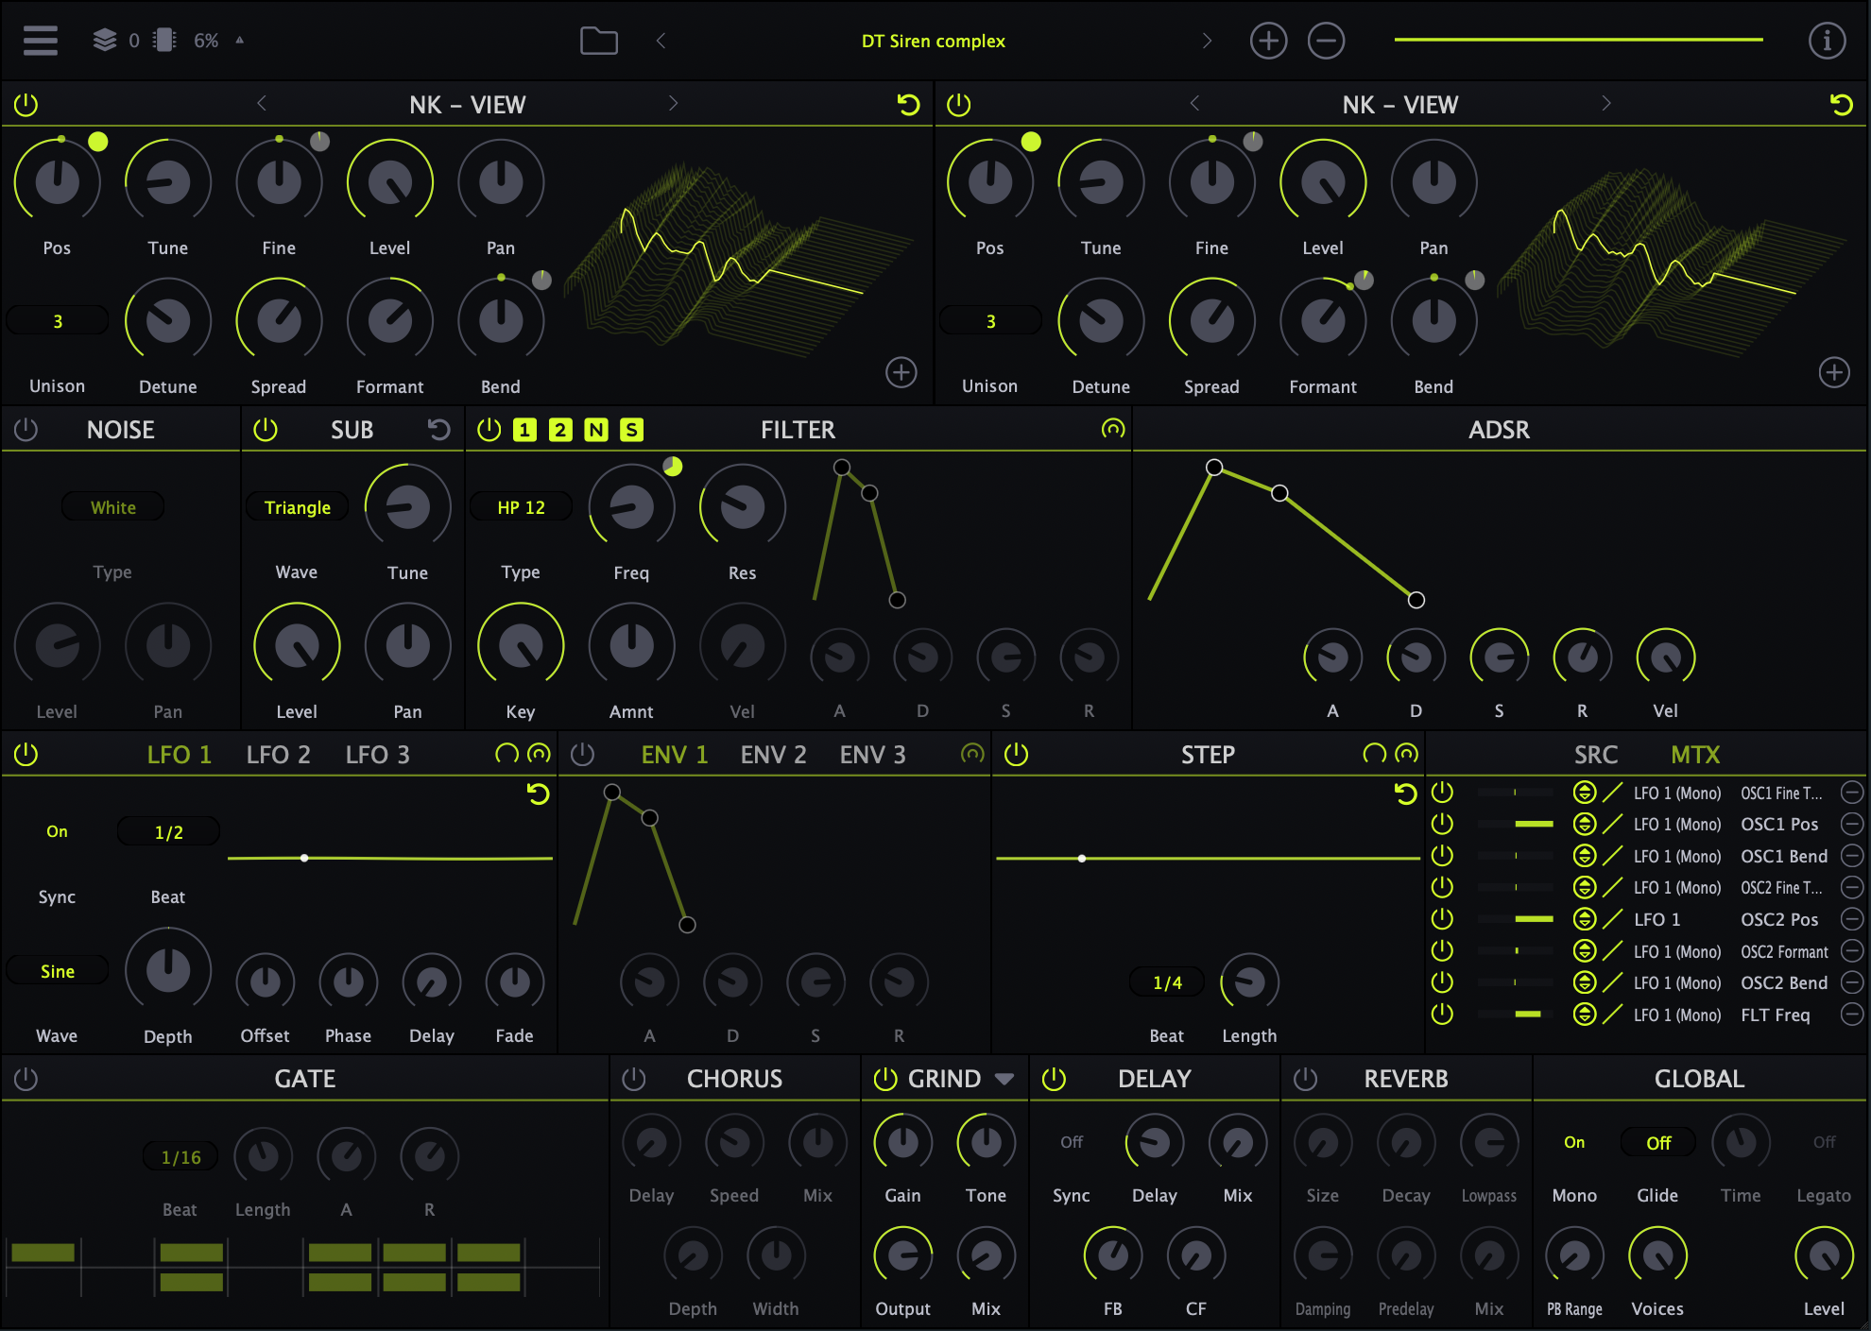Toggle the SUB oscillator power

[x=266, y=430]
